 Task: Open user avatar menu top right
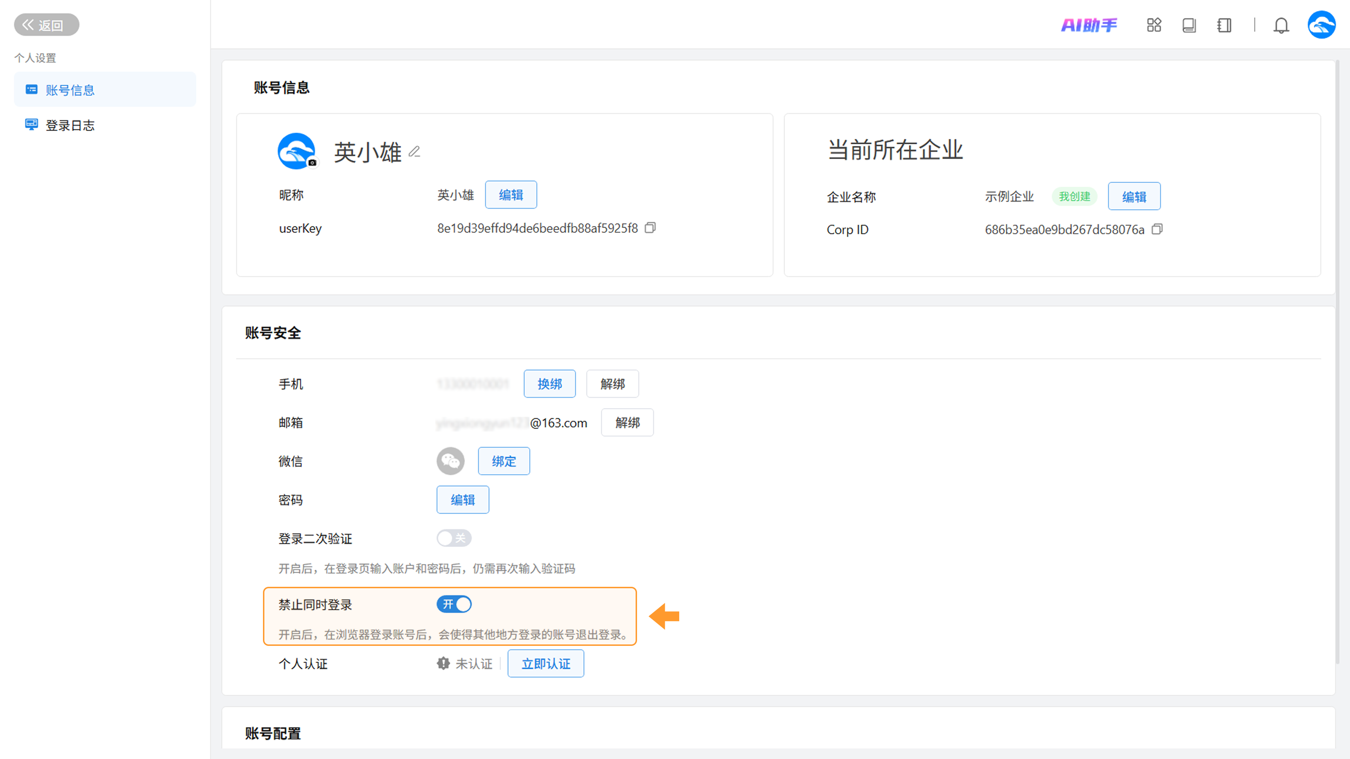1321,25
